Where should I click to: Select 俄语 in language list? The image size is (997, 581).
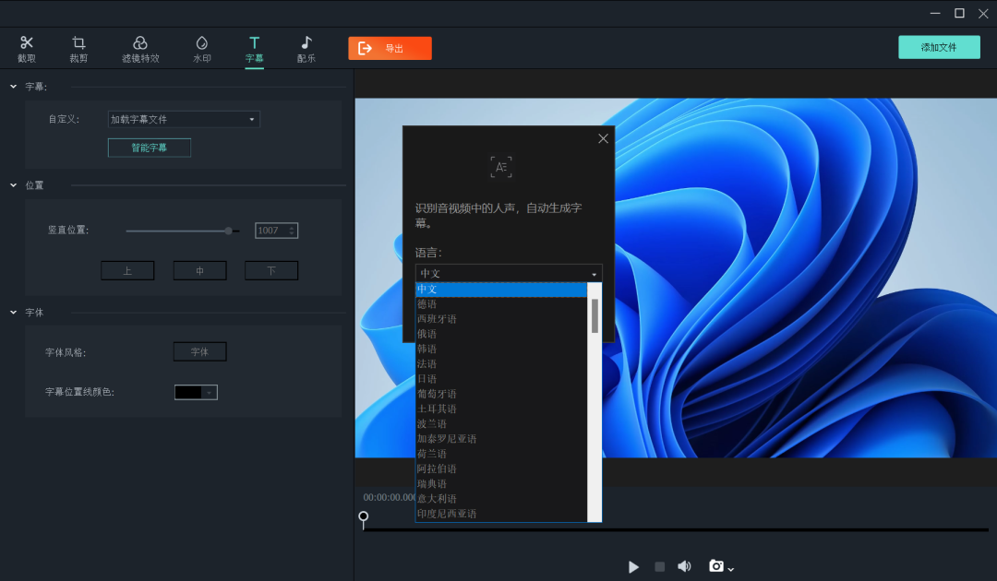click(501, 334)
